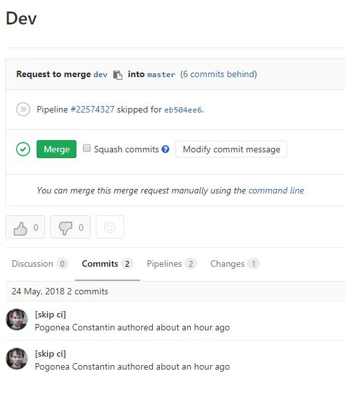
Task: Select the Commits tab
Action: (x=107, y=264)
